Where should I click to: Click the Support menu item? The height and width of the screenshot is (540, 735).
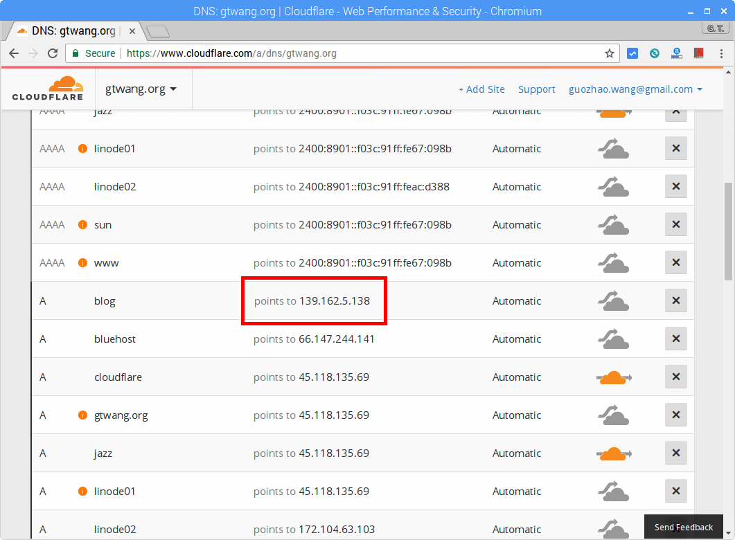536,89
